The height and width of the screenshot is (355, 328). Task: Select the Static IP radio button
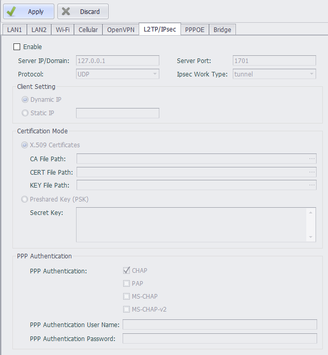coord(25,113)
